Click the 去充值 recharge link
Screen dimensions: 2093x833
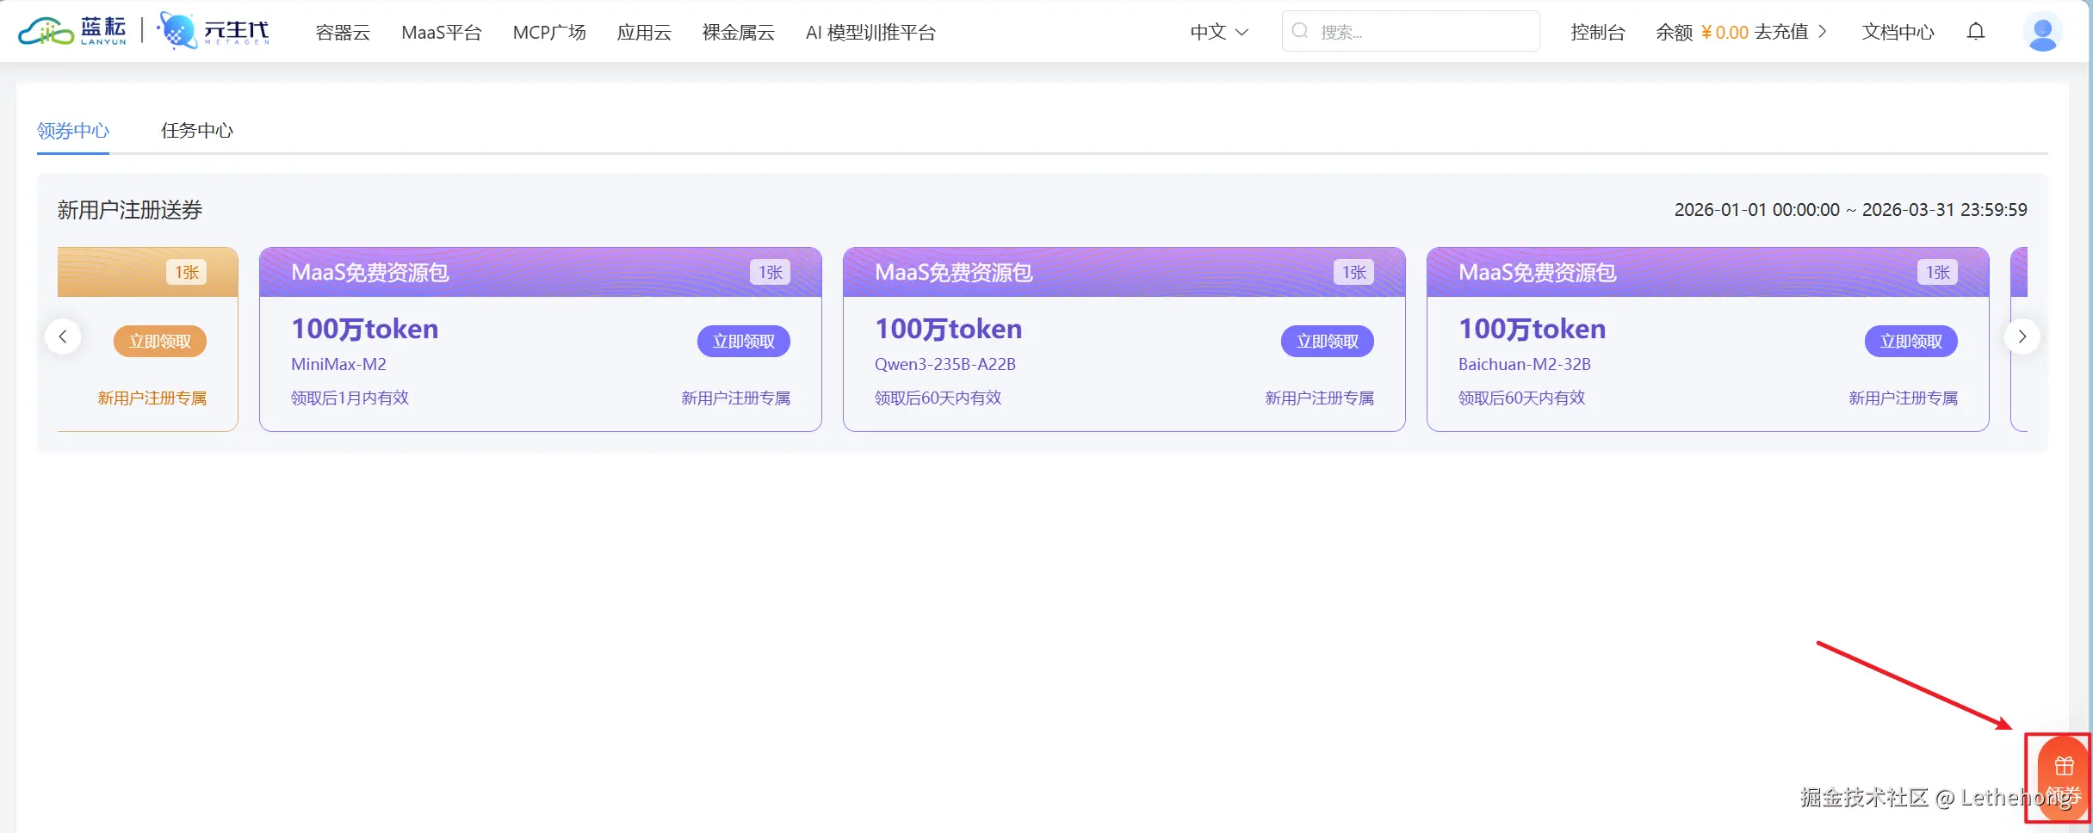[1781, 33]
